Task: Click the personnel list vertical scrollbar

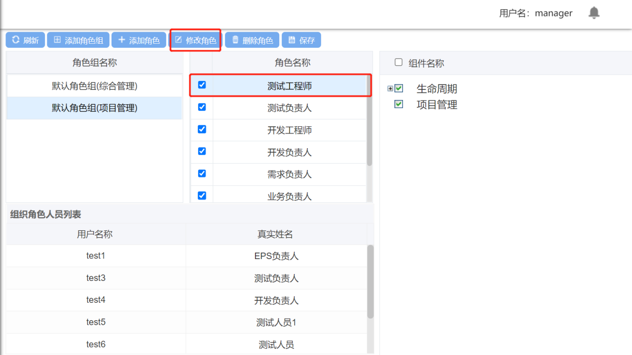Action: coord(370,281)
